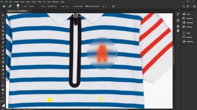Open the View menu
Screen dimensions: 197x110
click(49, 2)
